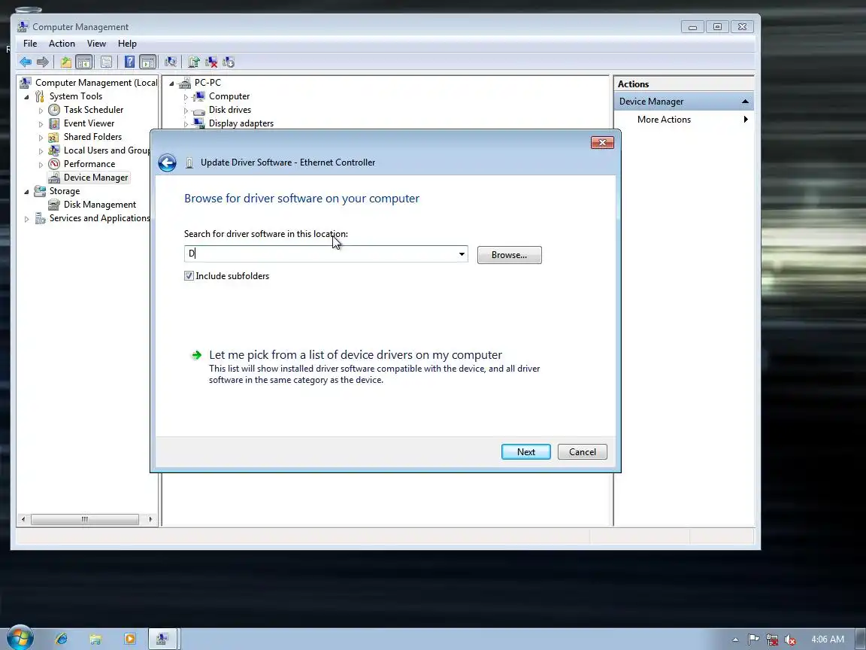
Task: Expand Services and Applications node
Action: (x=26, y=219)
